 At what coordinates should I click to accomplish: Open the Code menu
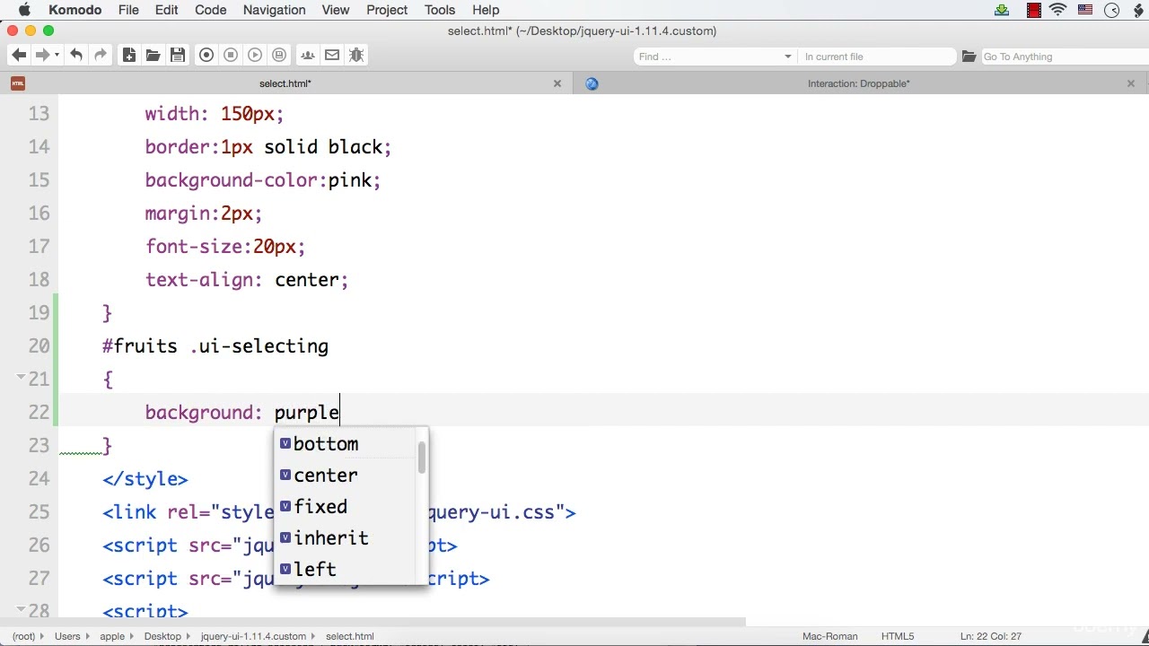(211, 10)
